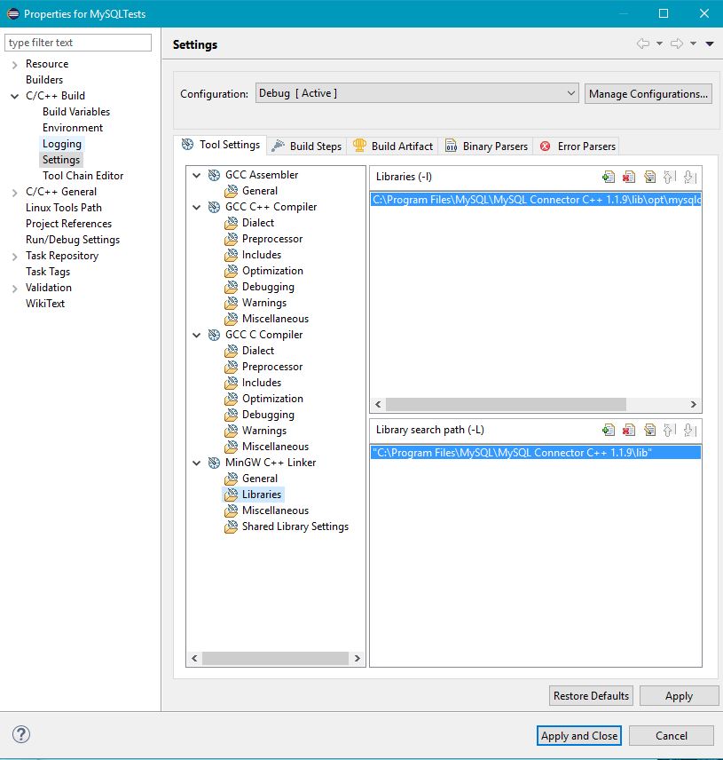
Task: Add a new library in Libraries (-l)
Action: [x=609, y=177]
